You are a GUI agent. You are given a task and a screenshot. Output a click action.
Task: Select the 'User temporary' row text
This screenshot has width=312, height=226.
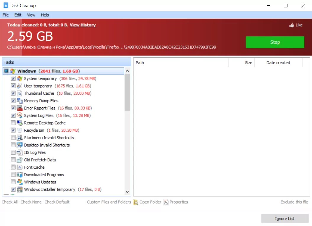tap(38, 86)
